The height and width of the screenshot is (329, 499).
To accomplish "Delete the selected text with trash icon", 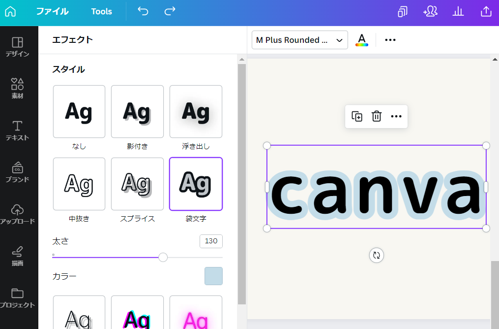I will tap(377, 116).
